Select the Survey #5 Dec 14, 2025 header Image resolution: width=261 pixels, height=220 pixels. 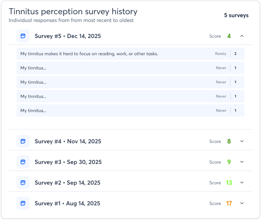tap(68, 36)
